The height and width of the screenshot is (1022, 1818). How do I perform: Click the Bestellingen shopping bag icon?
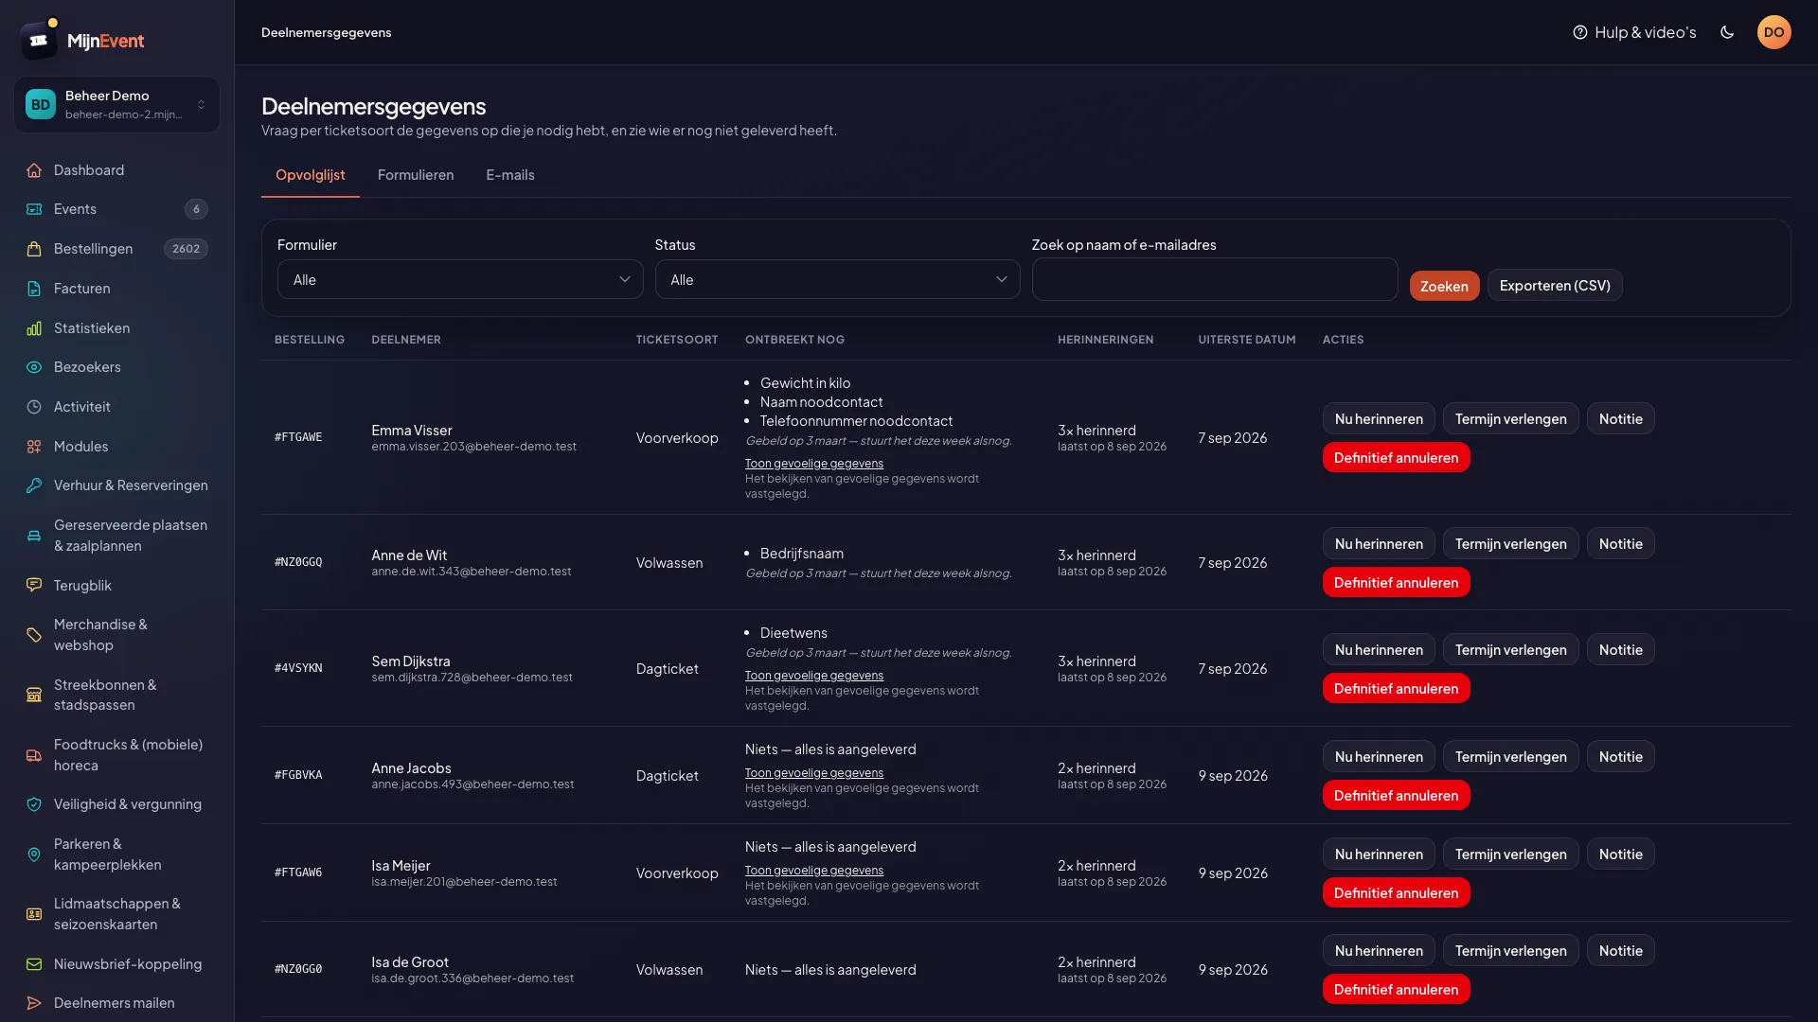pyautogui.click(x=34, y=249)
